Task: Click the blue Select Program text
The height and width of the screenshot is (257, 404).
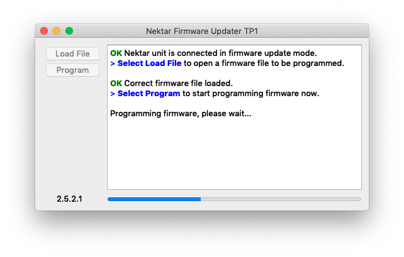Action: point(149,94)
